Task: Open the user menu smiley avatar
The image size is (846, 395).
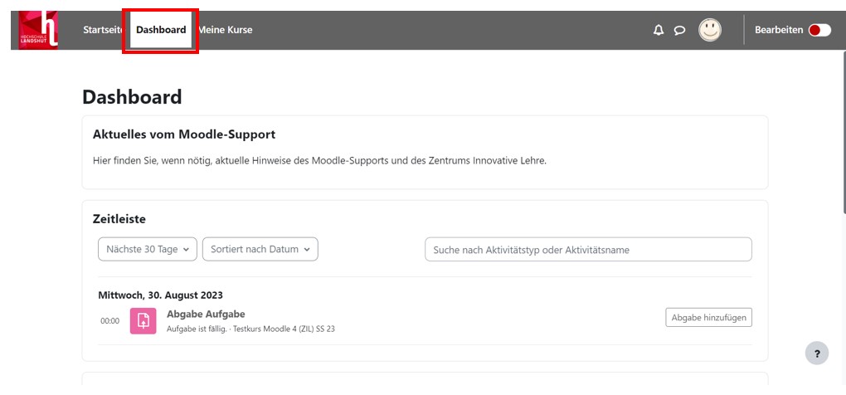Action: 709,30
